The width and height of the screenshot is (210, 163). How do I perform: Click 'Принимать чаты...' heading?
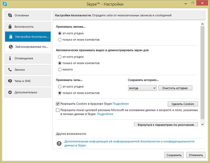point(69,80)
